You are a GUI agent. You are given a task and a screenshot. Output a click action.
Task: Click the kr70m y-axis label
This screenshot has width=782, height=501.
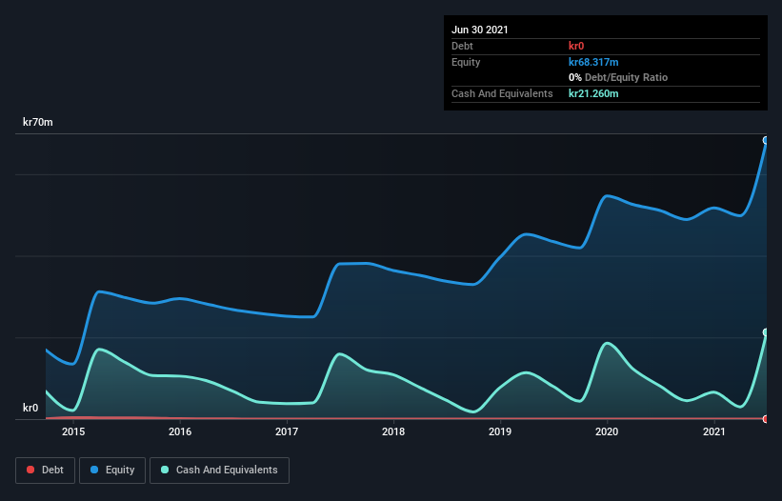38,123
